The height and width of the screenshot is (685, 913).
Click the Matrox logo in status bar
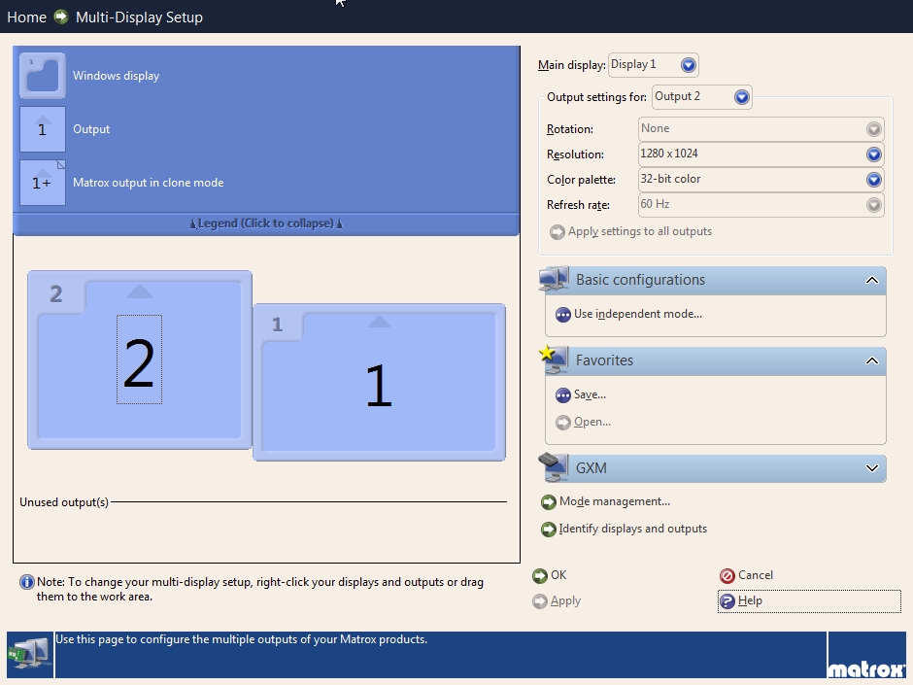[865, 668]
